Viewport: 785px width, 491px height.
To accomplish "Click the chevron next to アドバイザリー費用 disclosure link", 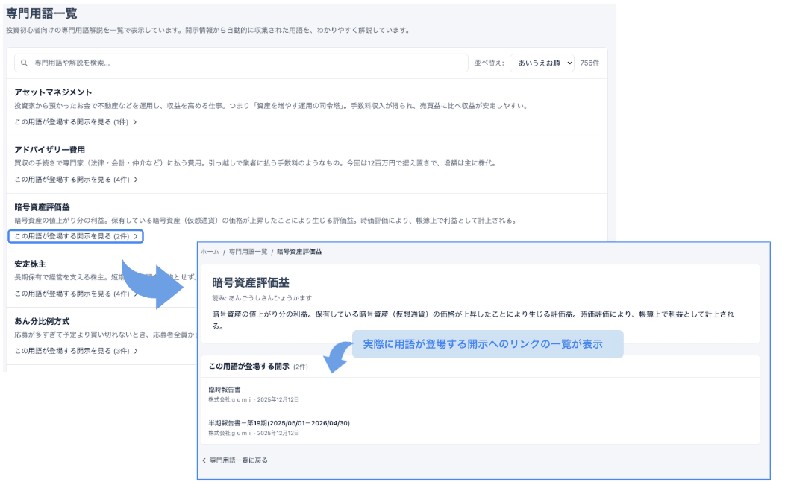I will [x=137, y=180].
